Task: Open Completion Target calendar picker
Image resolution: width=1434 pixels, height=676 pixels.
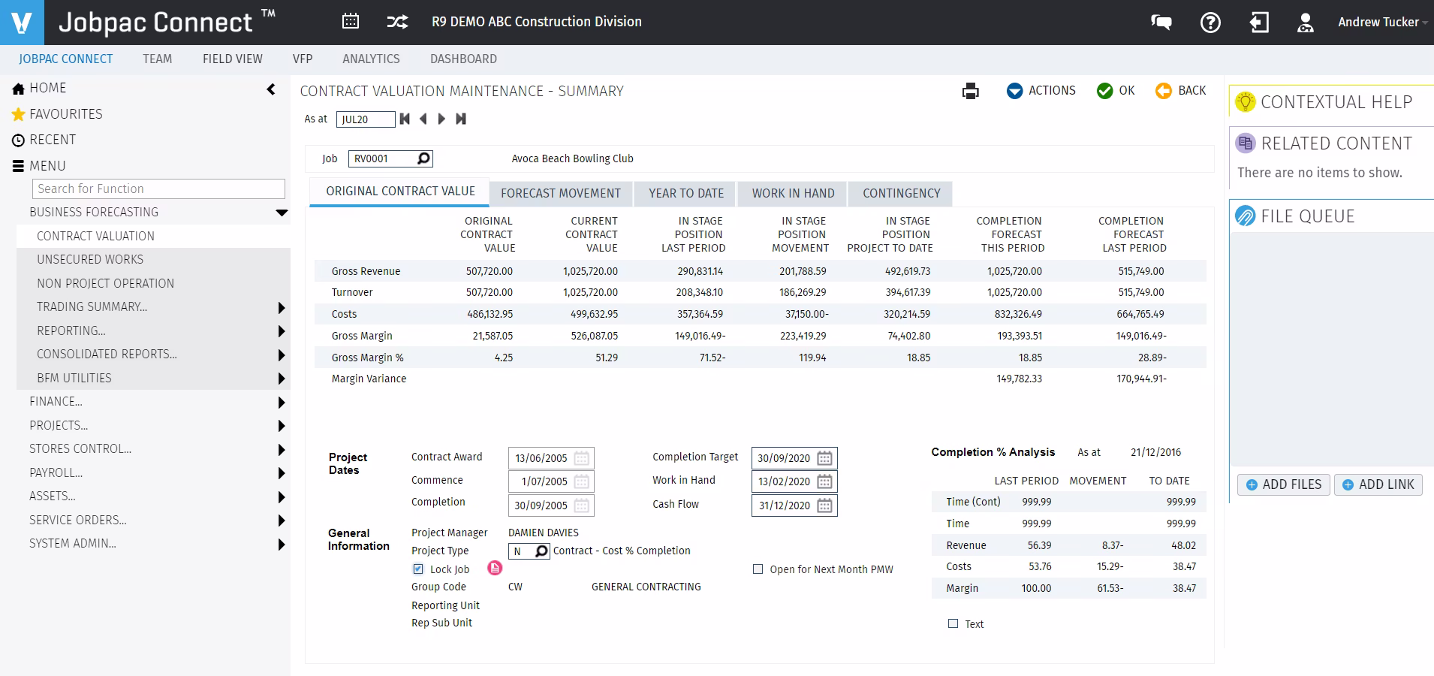Action: [x=824, y=458]
